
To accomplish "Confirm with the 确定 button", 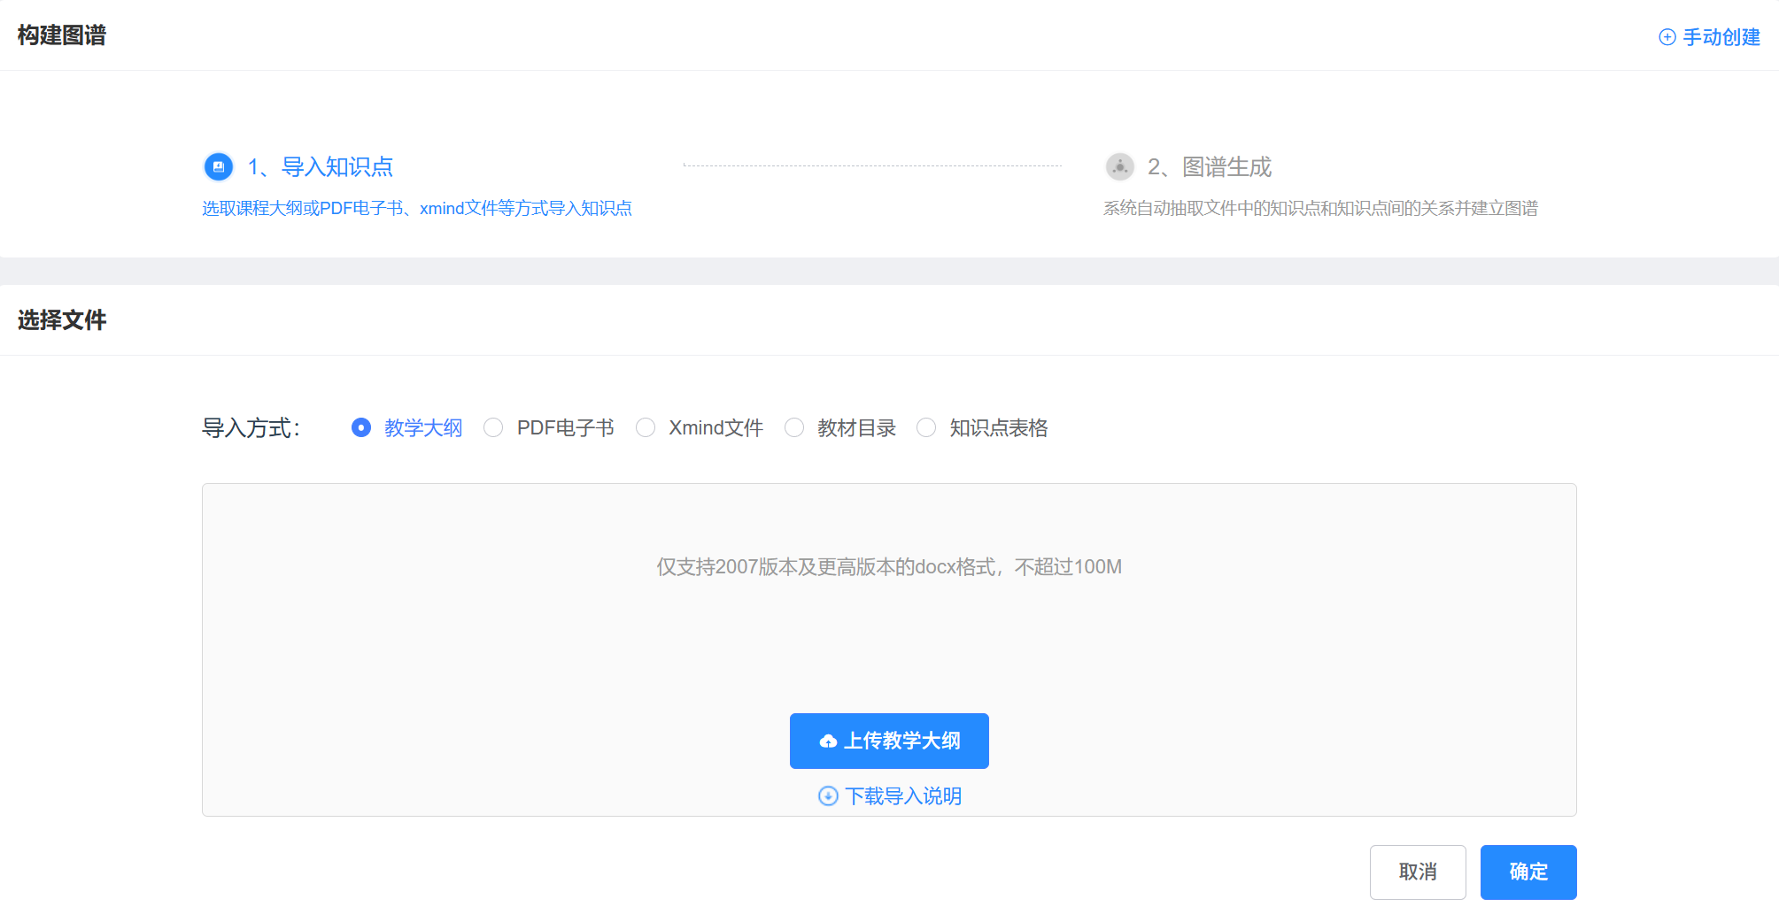I will tap(1528, 872).
